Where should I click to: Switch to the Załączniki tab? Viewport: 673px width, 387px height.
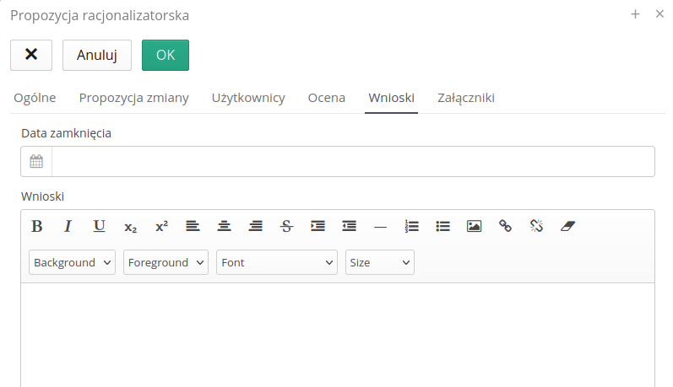coord(465,98)
